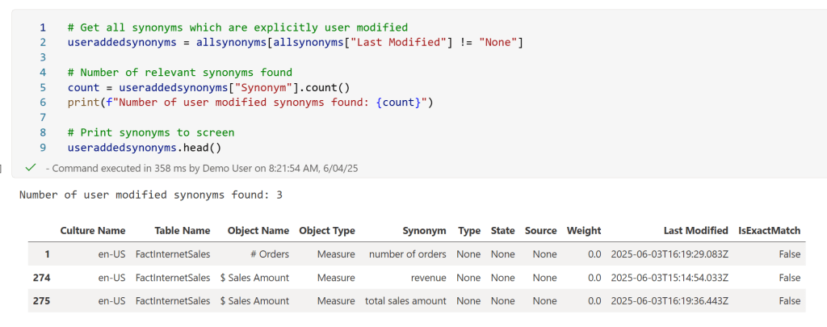This screenshot has width=827, height=327.
Task: Click row index 275 in output table
Action: tap(41, 300)
